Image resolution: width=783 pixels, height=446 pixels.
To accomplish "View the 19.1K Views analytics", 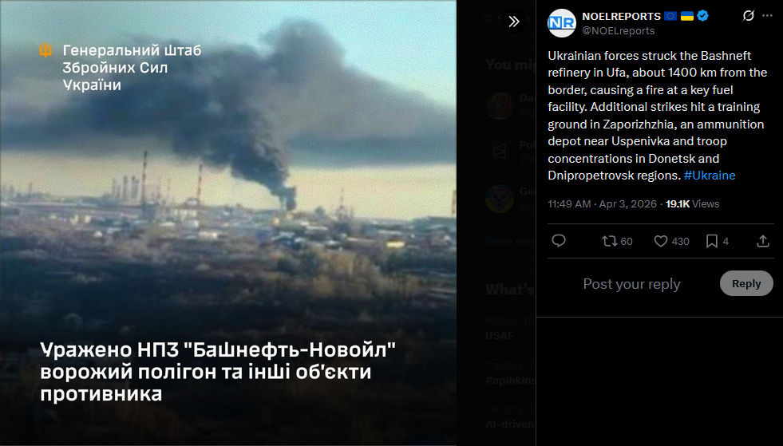I will tap(692, 203).
